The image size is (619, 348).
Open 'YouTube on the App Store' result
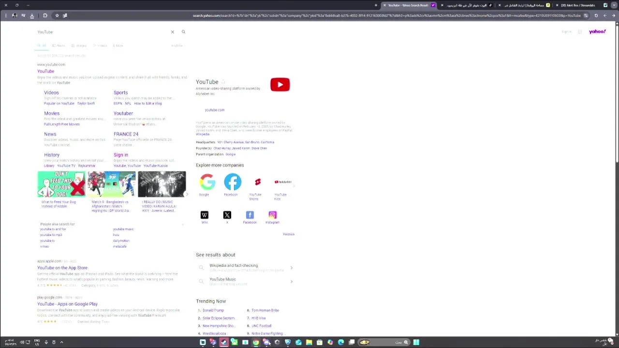[x=62, y=268]
